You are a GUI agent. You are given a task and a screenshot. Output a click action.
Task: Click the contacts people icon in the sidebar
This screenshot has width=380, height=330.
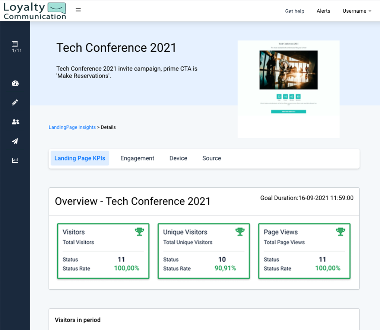(15, 122)
